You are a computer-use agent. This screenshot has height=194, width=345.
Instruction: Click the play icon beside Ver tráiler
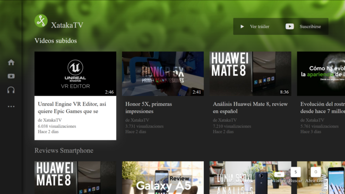pos(242,27)
